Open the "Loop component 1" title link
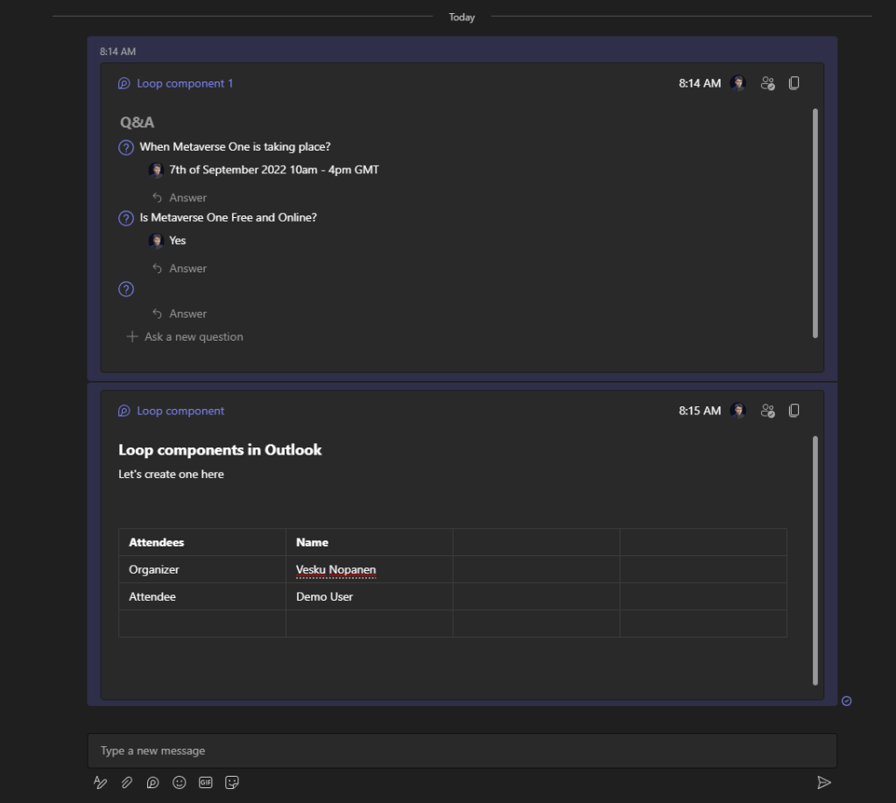 [185, 84]
